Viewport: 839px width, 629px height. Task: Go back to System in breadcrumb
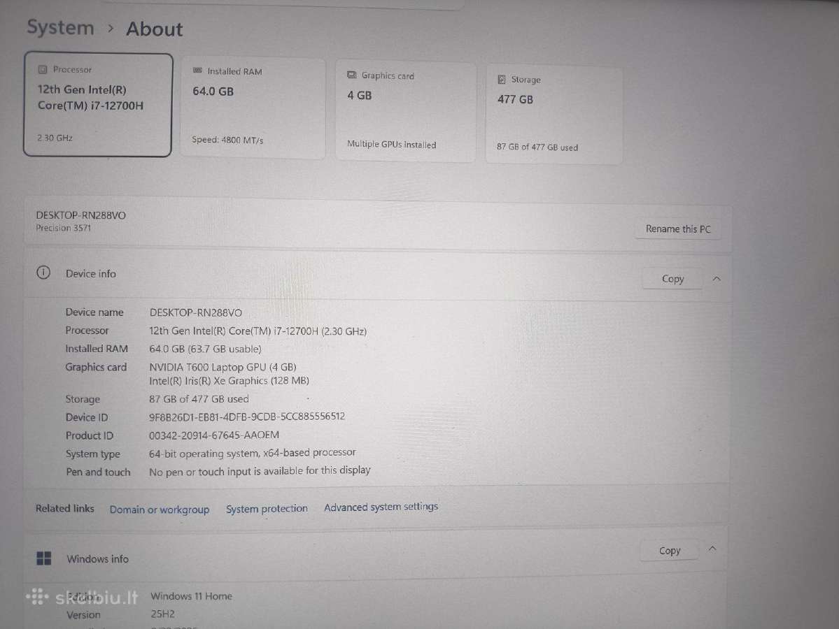(60, 27)
